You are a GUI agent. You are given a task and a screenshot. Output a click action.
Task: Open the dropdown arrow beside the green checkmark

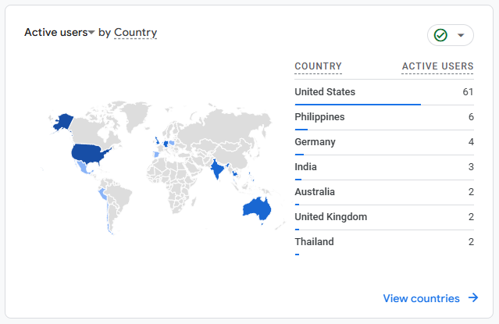(x=461, y=35)
